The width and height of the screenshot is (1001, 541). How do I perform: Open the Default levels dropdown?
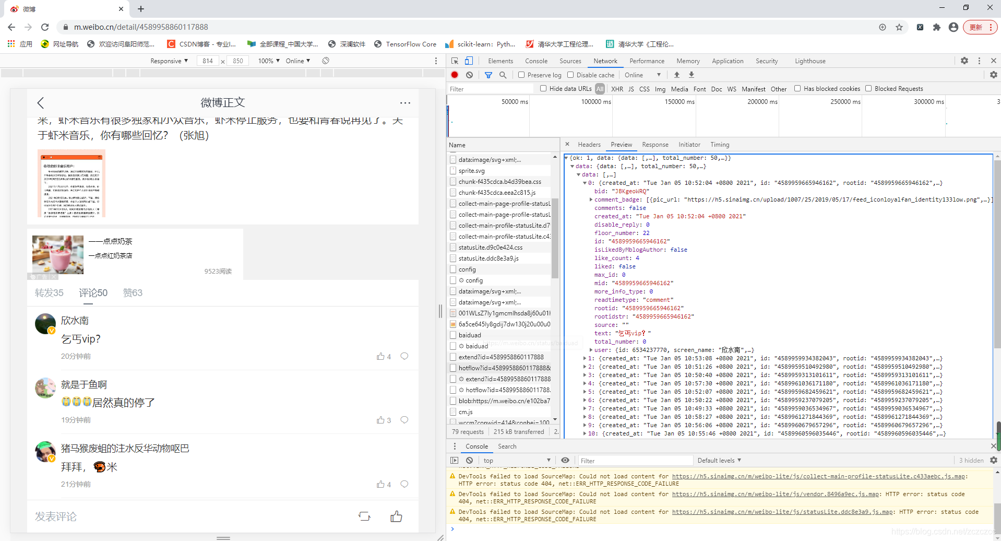click(x=719, y=460)
